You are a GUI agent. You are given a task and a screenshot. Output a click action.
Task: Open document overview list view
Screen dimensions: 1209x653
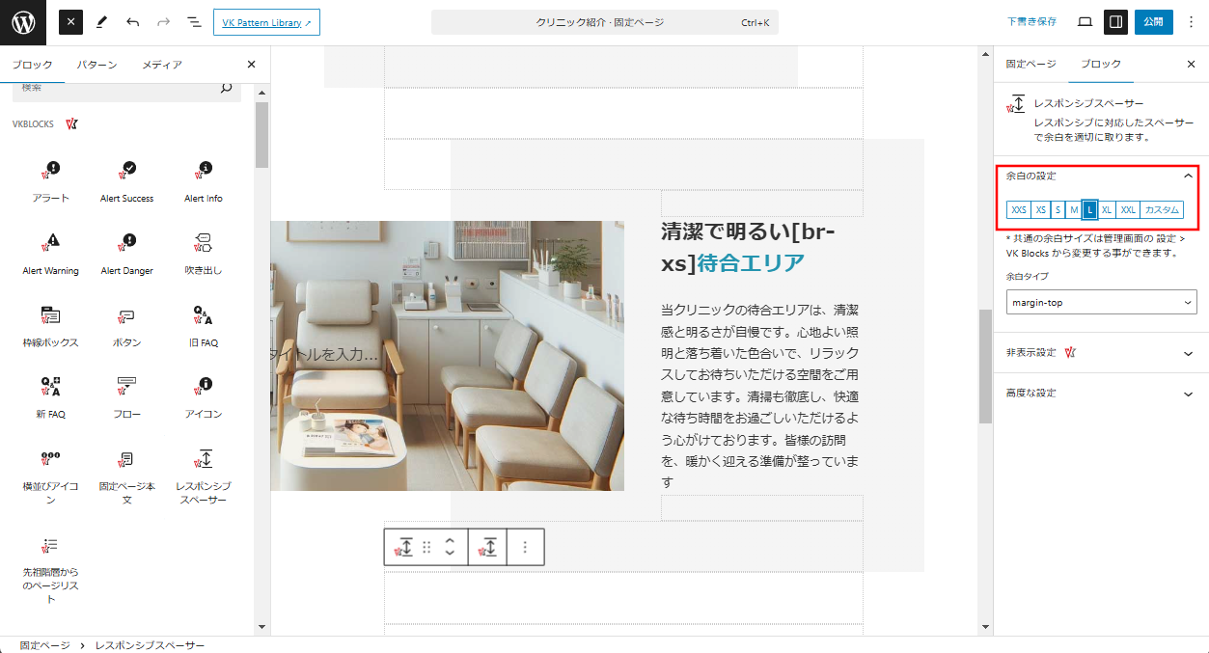tap(194, 22)
